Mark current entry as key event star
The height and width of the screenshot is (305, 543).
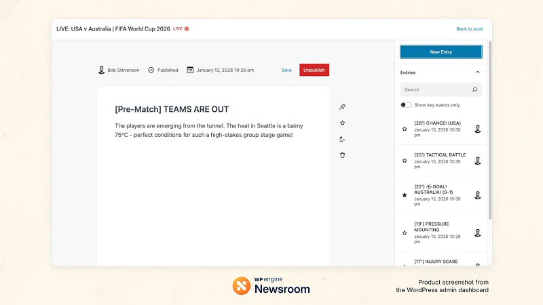tap(343, 123)
